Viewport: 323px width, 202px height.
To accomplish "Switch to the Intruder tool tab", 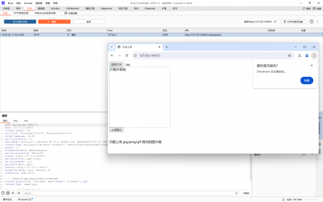I will point(55,8).
